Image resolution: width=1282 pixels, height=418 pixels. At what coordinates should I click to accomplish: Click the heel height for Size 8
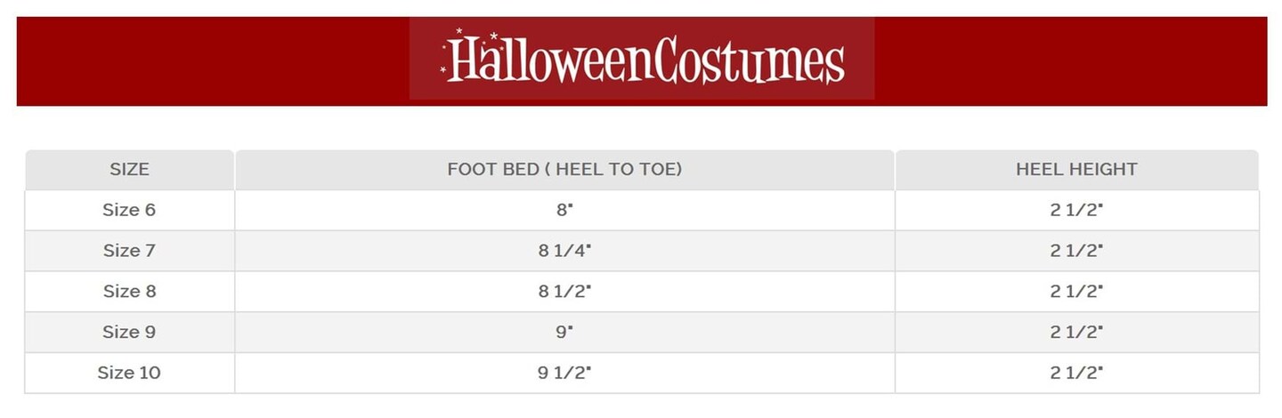(1076, 292)
